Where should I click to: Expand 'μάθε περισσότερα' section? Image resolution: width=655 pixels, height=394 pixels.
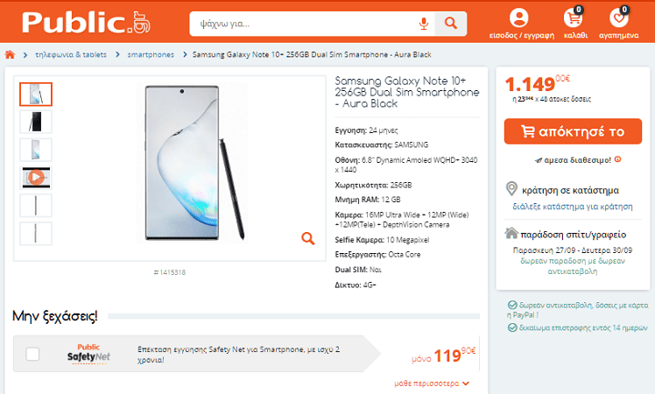coord(432,383)
